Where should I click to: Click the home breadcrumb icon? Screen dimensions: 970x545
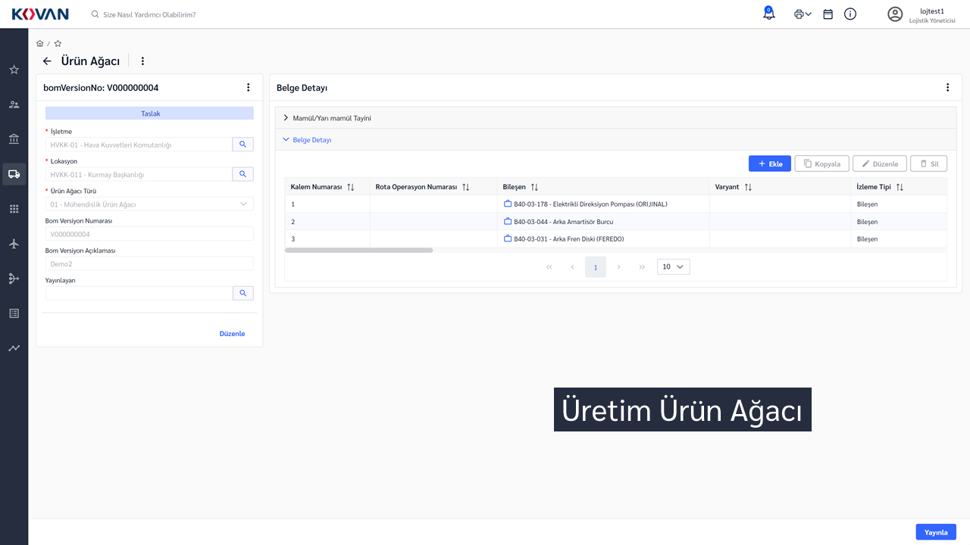[x=39, y=43]
